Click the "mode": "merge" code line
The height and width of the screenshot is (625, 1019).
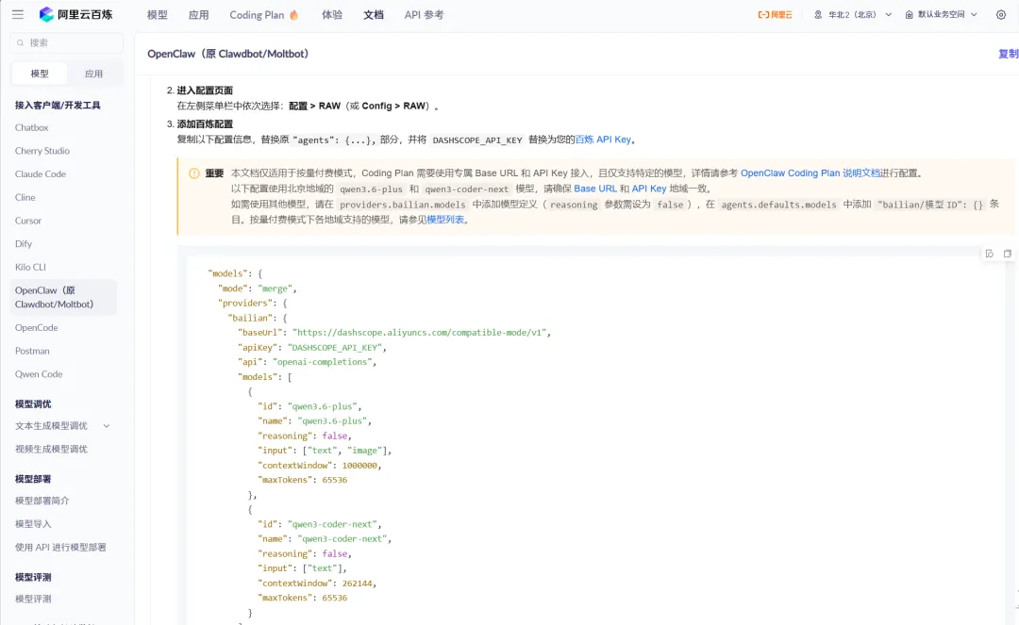pos(258,288)
